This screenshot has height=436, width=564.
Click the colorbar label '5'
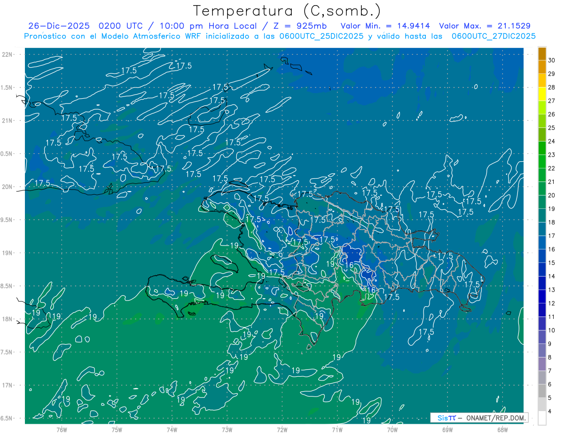pos(550,398)
